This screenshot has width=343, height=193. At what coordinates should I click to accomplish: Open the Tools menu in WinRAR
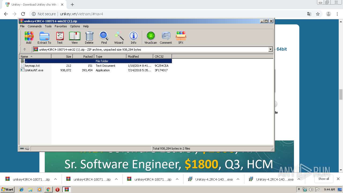[48, 26]
